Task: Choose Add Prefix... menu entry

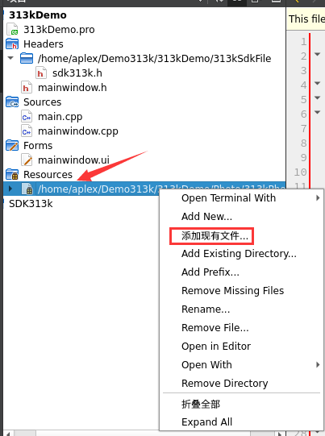Action: [x=241, y=272]
